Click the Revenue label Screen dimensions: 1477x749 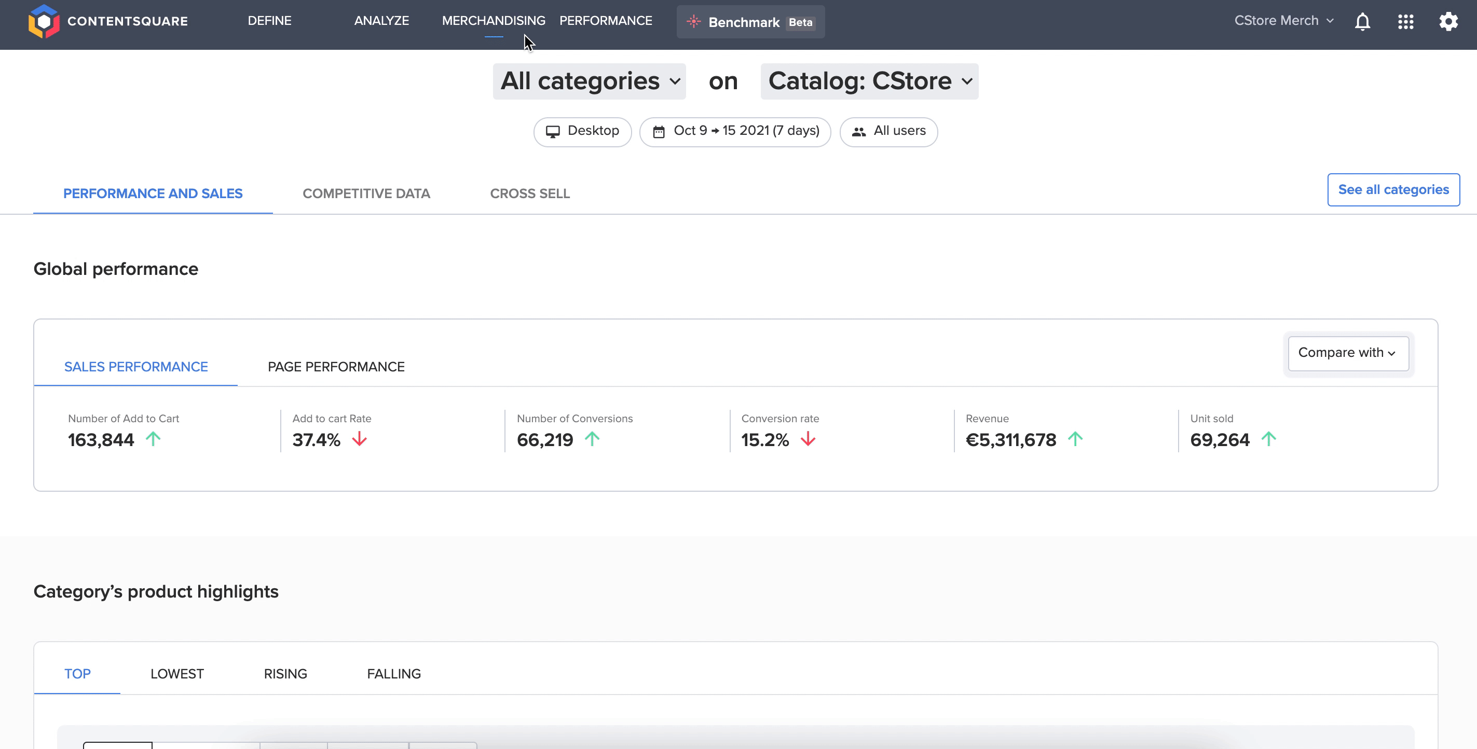click(987, 419)
